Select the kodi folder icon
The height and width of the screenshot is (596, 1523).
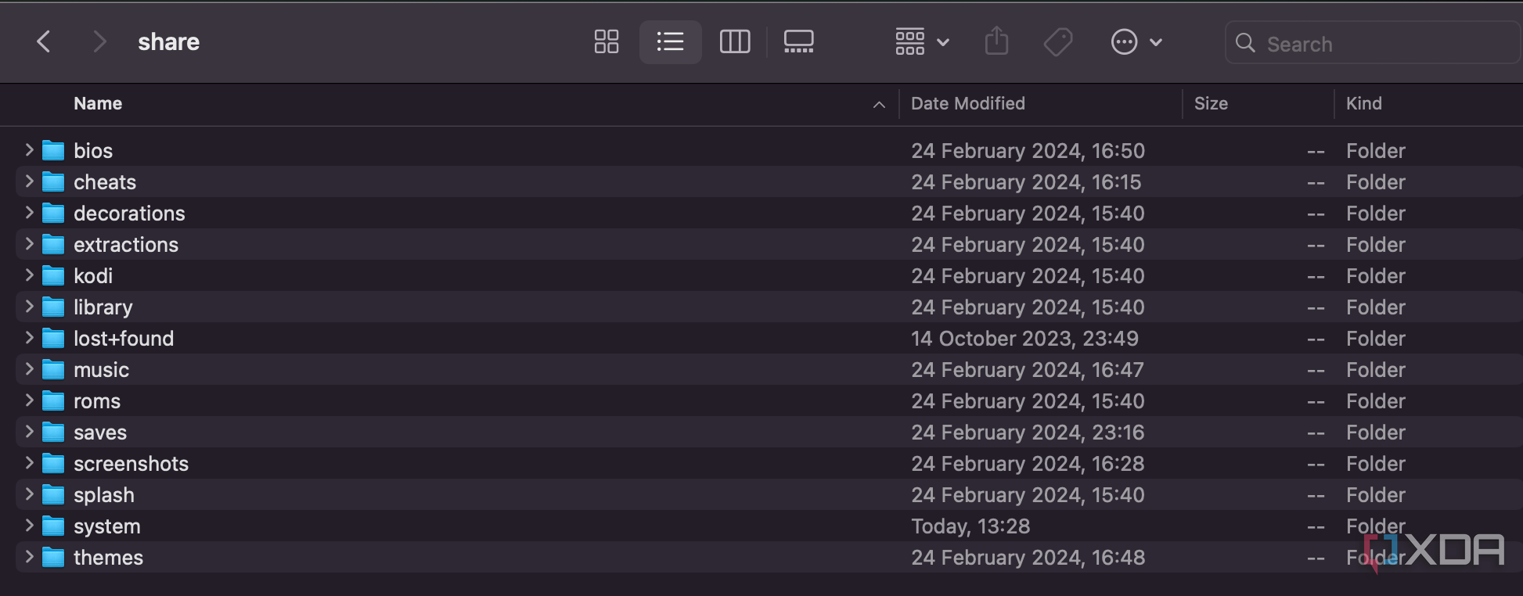click(53, 275)
